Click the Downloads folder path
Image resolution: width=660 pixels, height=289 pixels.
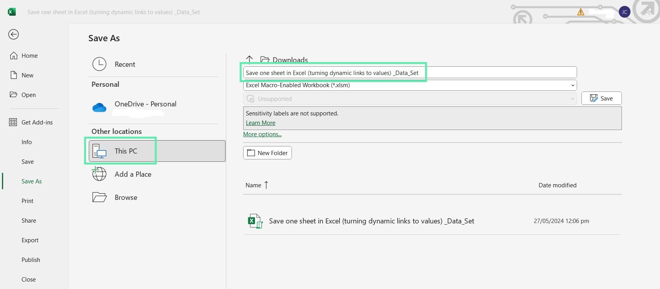pos(284,60)
